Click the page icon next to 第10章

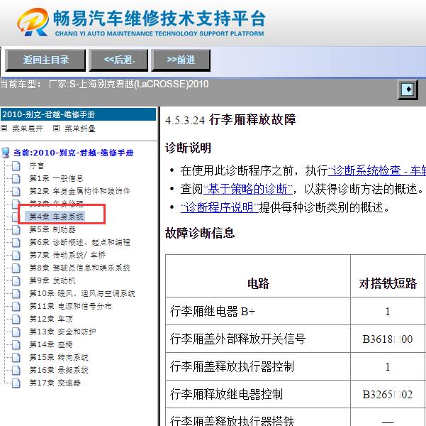coord(16,293)
